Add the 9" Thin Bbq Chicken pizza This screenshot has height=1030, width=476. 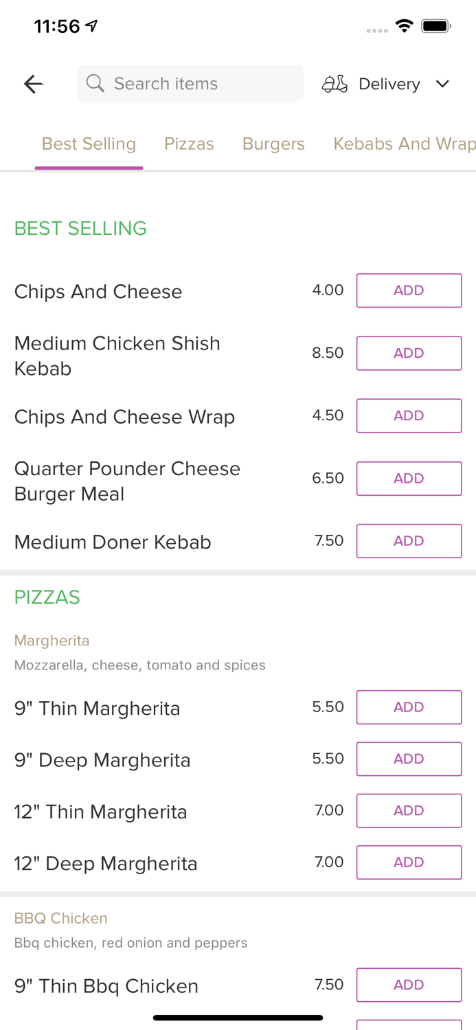409,984
